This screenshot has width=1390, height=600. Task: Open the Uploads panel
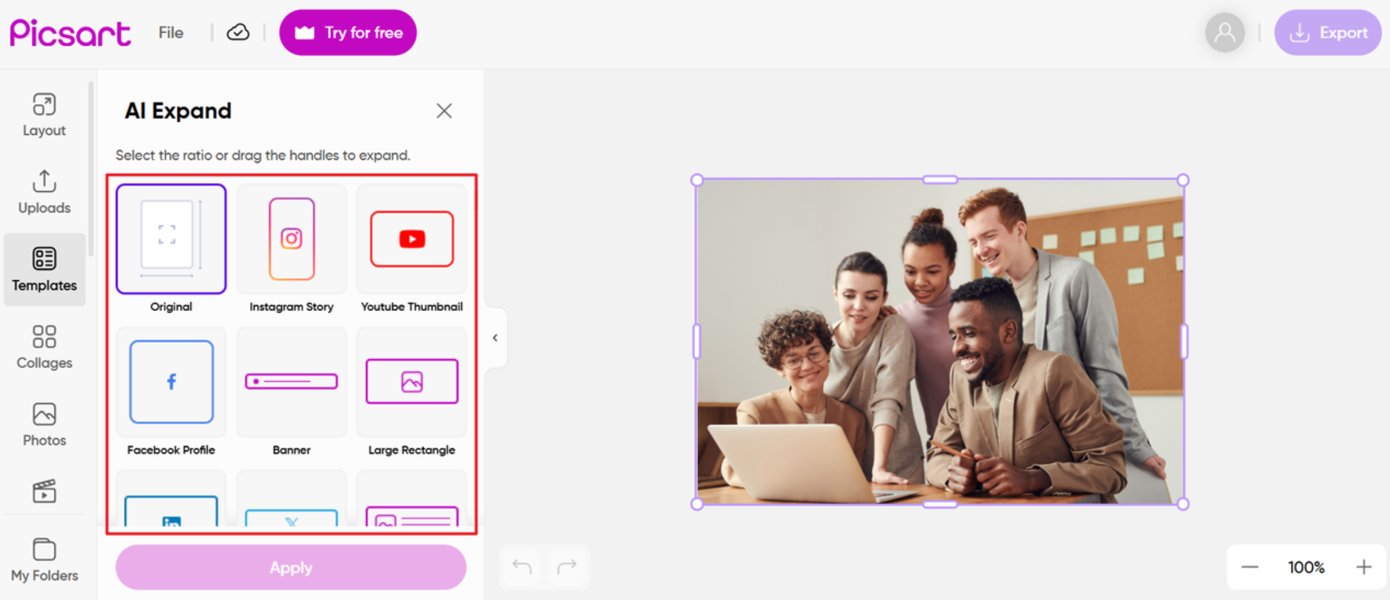(44, 191)
